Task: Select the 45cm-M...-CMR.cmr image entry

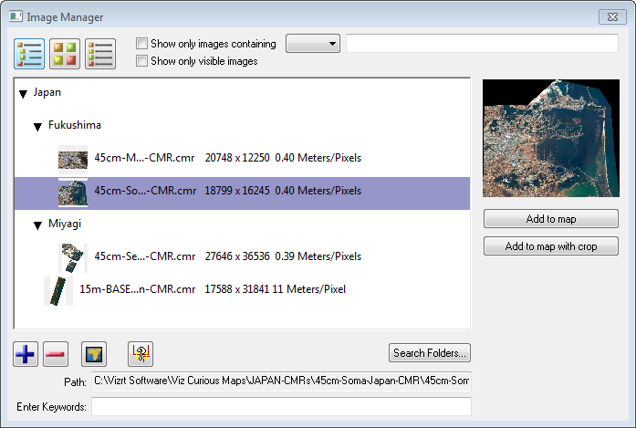Action: pyautogui.click(x=144, y=159)
